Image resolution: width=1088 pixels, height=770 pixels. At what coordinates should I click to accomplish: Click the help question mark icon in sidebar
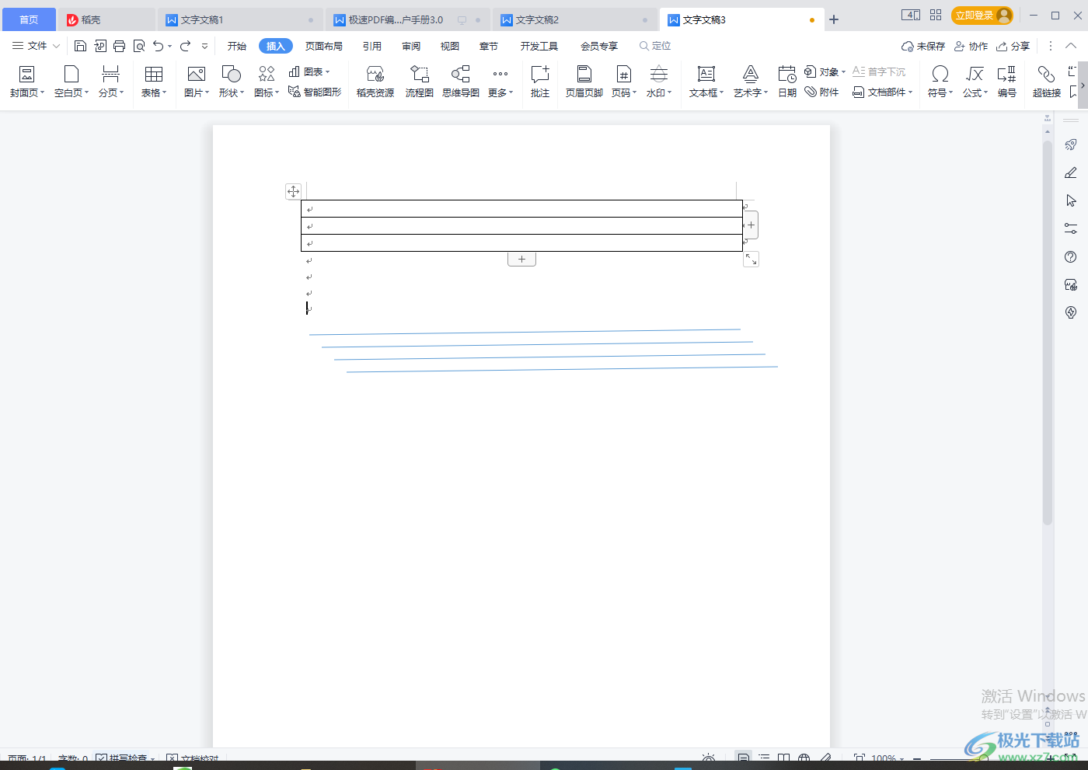coord(1071,256)
